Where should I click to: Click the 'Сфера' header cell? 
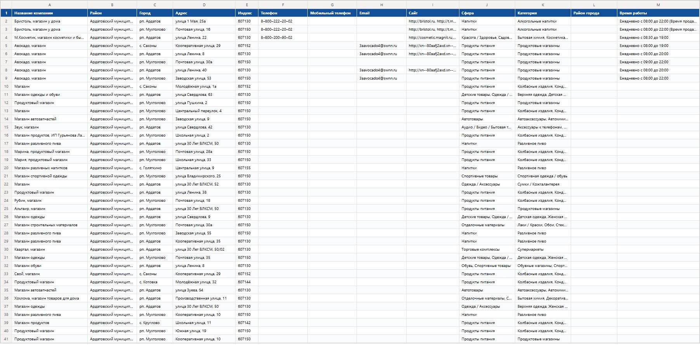487,13
